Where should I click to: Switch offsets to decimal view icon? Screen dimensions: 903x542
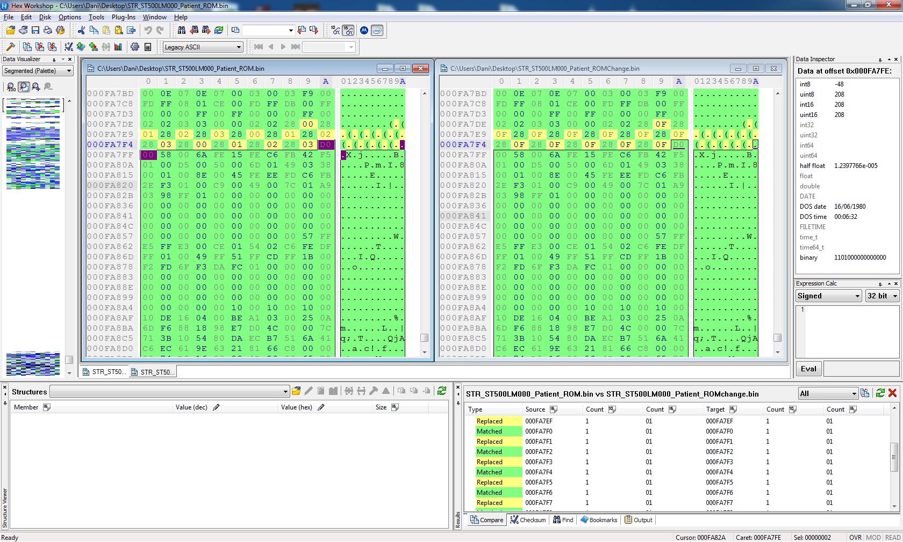(336, 31)
